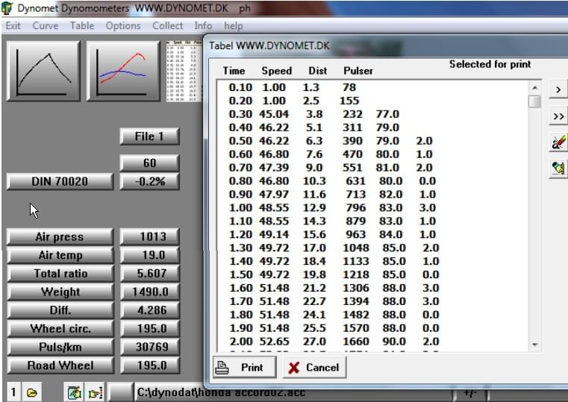The height and width of the screenshot is (402, 568).
Task: Click the printer icon on Print button
Action: click(222, 368)
